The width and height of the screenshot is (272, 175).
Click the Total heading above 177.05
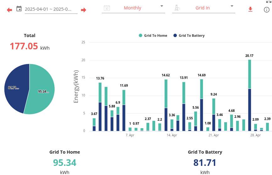click(30, 36)
